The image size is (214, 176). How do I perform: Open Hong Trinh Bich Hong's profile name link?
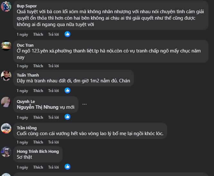coord(38,151)
